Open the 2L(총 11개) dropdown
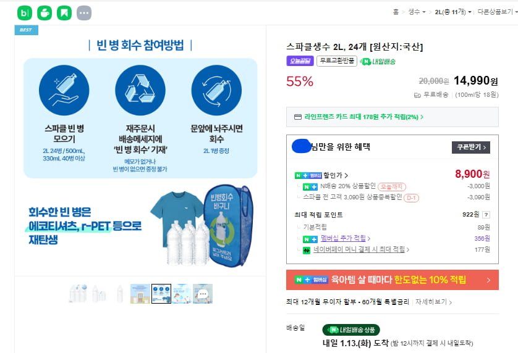Viewport: 518px width, 353px height. (452, 12)
